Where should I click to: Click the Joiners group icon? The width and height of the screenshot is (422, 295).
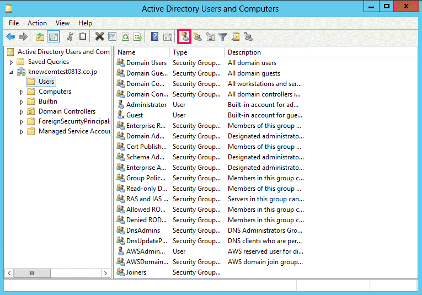(121, 272)
